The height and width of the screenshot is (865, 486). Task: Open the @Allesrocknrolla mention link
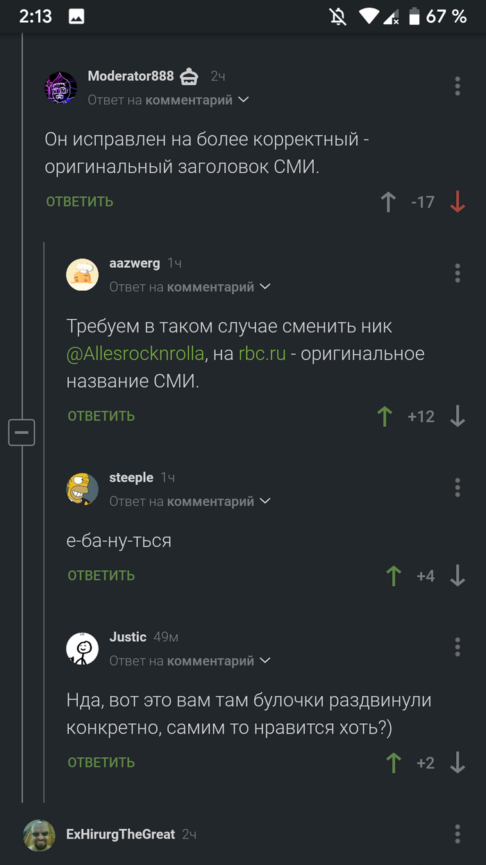click(135, 353)
